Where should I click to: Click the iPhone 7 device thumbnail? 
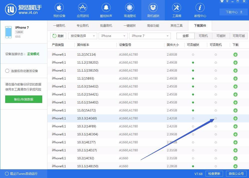[8, 32]
